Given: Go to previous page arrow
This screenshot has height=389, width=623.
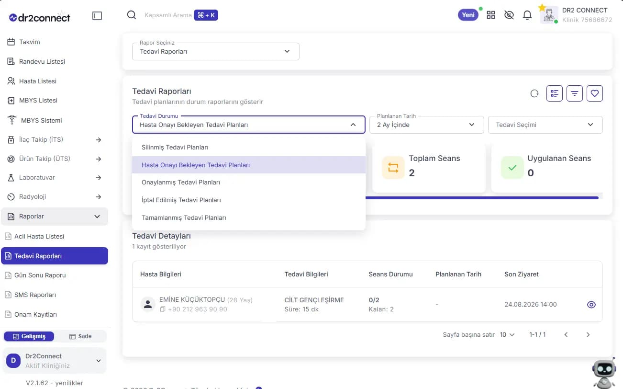Looking at the screenshot, I should tap(566, 335).
